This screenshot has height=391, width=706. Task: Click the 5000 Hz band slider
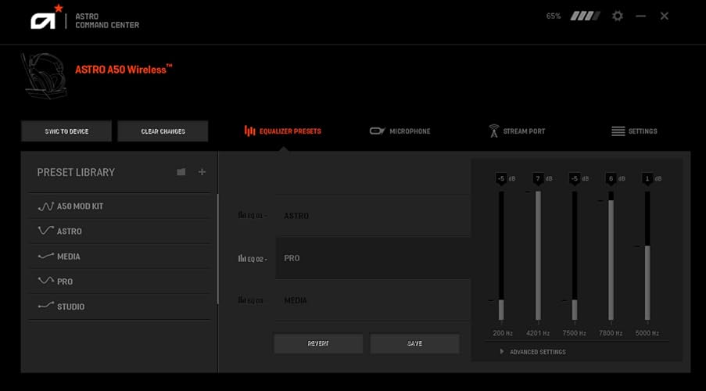(x=647, y=256)
